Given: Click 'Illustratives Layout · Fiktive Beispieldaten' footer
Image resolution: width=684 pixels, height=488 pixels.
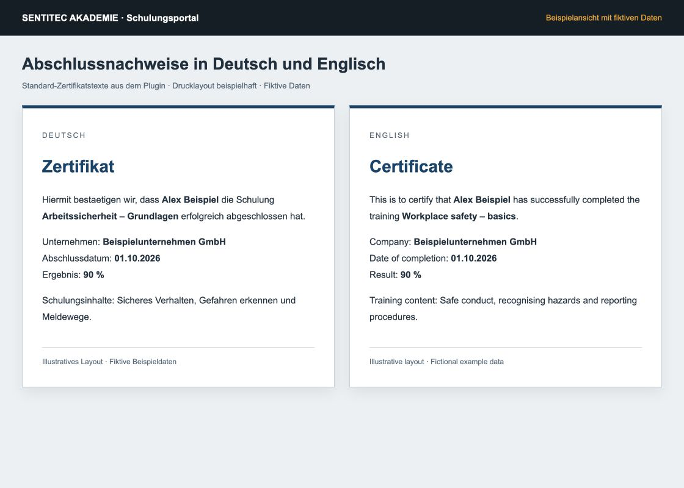Looking at the screenshot, I should (x=109, y=362).
